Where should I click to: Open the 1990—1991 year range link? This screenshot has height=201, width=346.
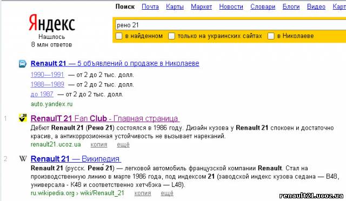click(47, 75)
